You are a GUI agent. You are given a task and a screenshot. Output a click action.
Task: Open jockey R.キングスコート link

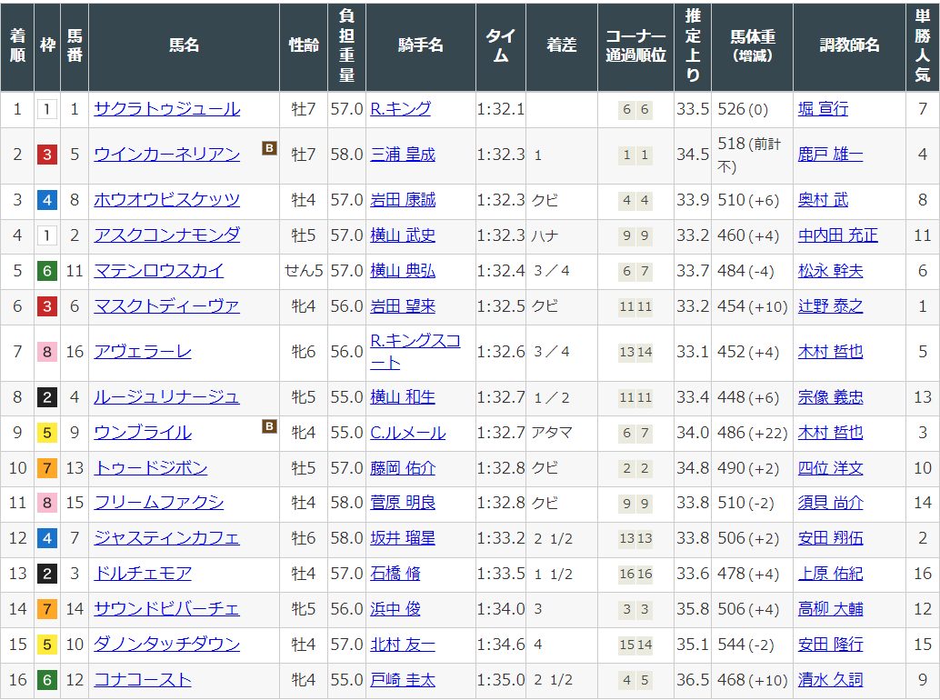(x=415, y=352)
